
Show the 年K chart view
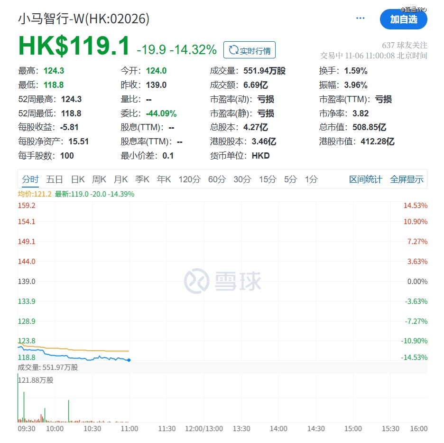click(164, 179)
